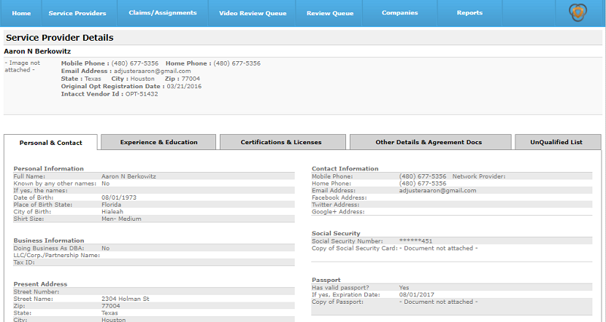This screenshot has width=606, height=322.
Task: Click the image not attached placeholder
Action: (x=23, y=66)
